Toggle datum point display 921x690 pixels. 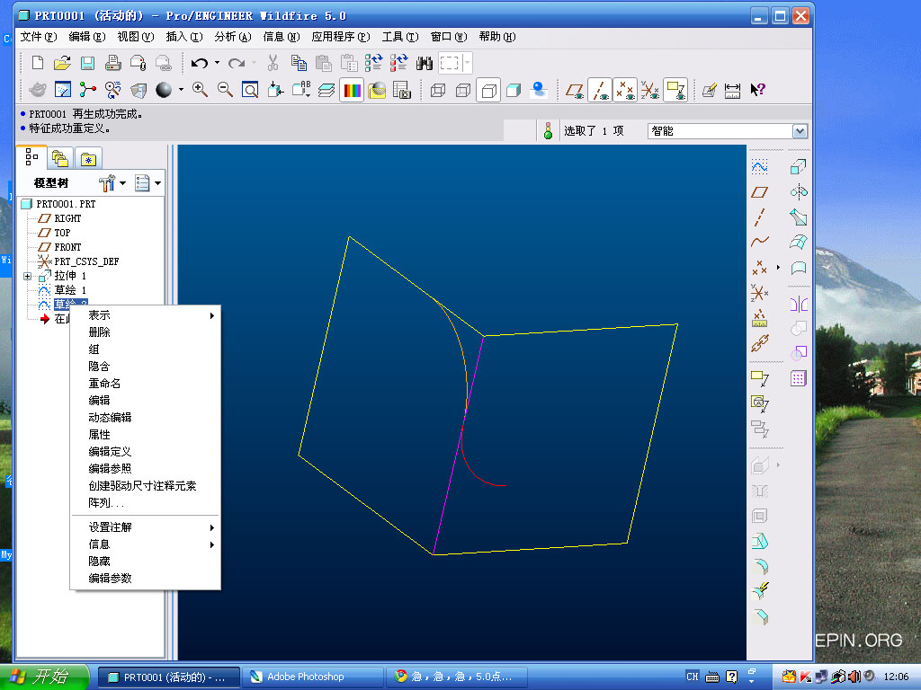[625, 90]
